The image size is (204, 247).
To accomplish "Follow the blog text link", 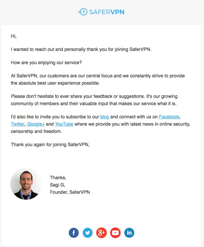I will point(104,117).
